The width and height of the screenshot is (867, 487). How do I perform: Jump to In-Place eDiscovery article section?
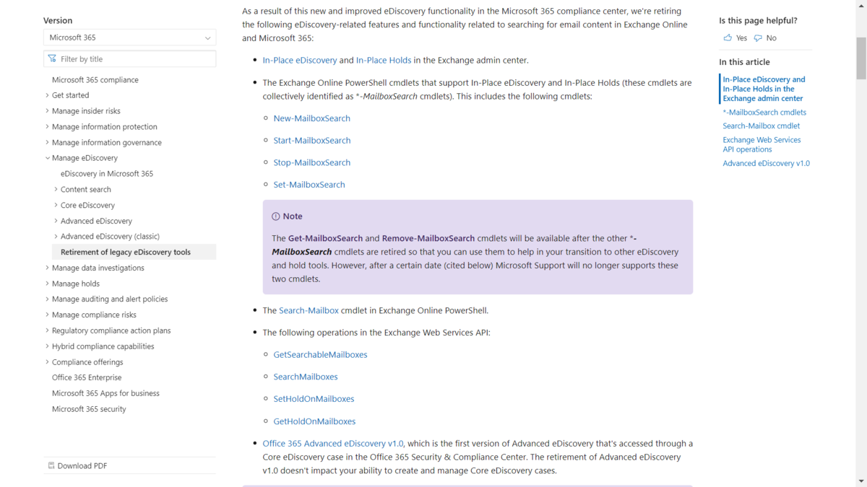(x=764, y=89)
